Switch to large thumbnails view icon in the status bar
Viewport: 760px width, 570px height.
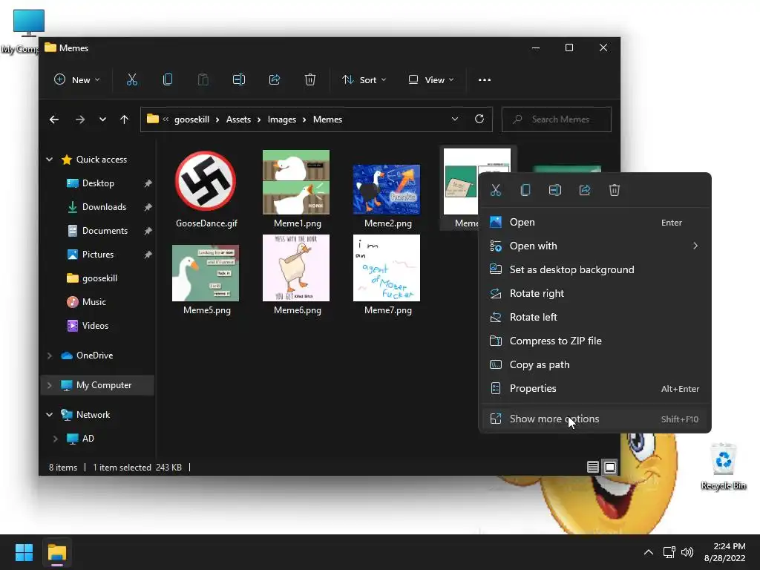610,468
